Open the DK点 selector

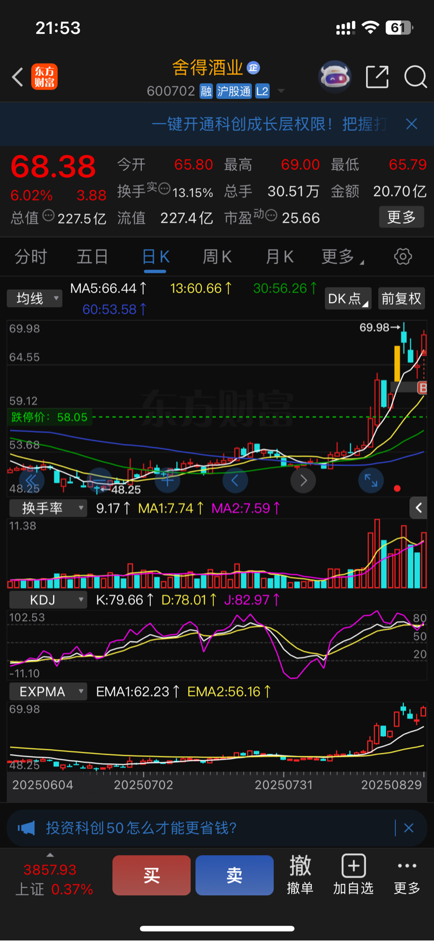click(x=348, y=299)
